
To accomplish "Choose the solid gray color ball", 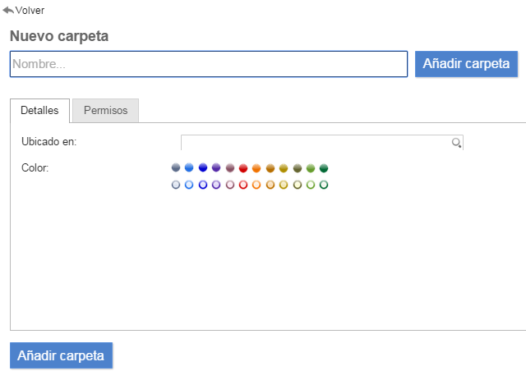I will [176, 168].
